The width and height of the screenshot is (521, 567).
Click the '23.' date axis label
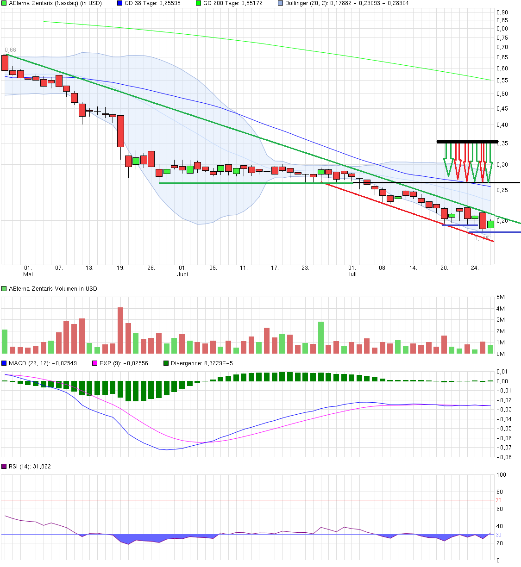pos(305,268)
